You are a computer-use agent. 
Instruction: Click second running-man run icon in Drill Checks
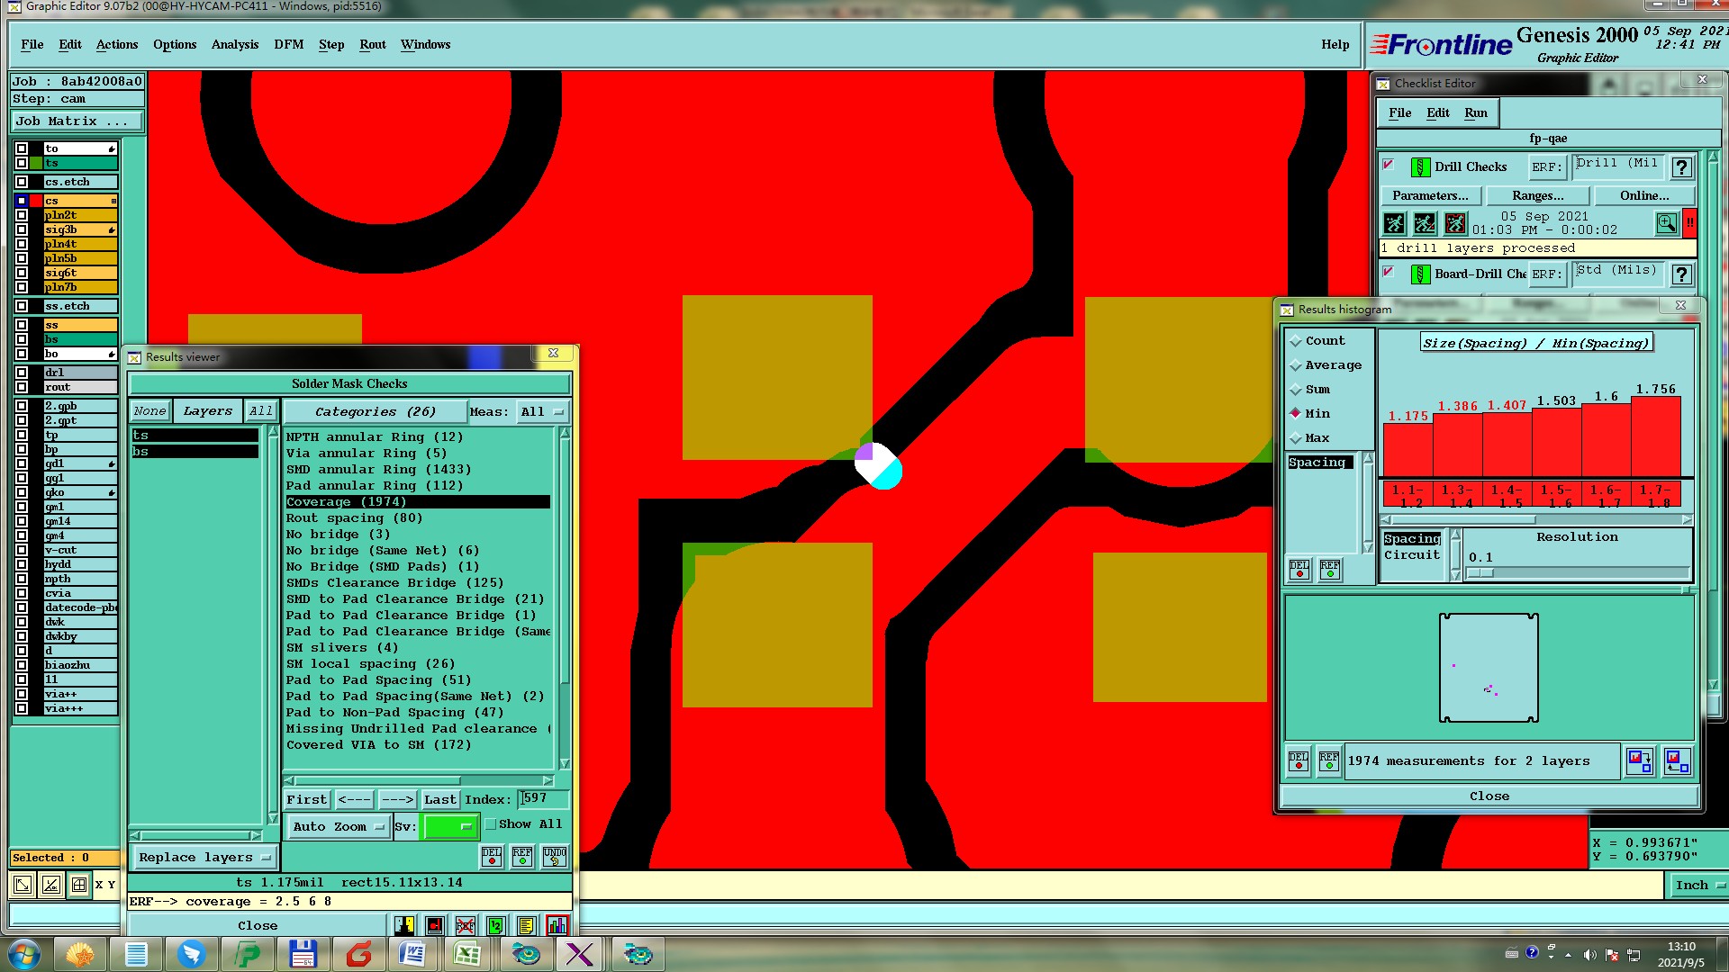(1425, 223)
